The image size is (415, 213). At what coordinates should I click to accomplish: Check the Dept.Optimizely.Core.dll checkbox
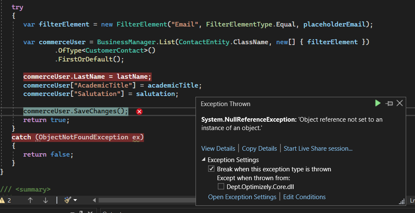pyautogui.click(x=221, y=186)
